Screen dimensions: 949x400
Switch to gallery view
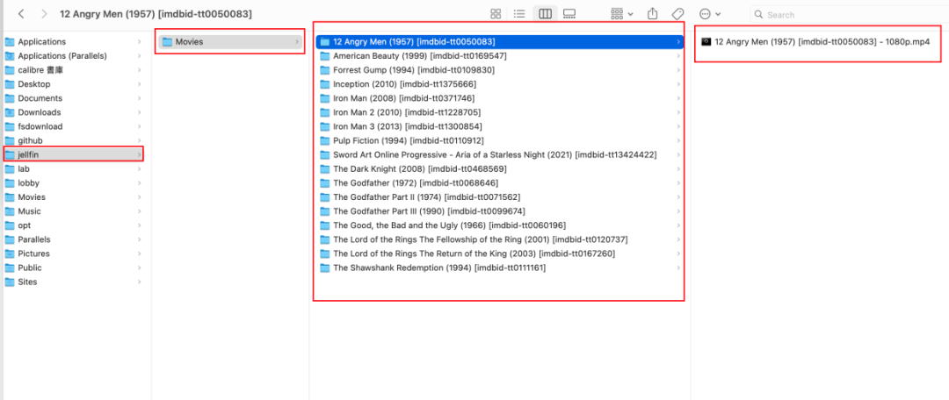[x=569, y=14]
